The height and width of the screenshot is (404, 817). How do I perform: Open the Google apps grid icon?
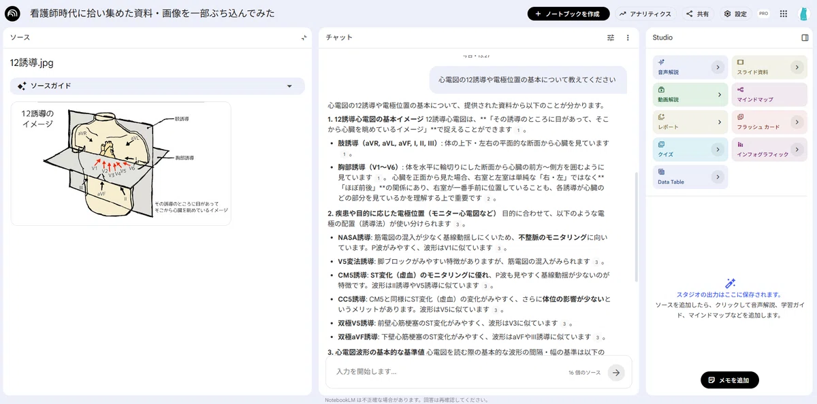(784, 14)
